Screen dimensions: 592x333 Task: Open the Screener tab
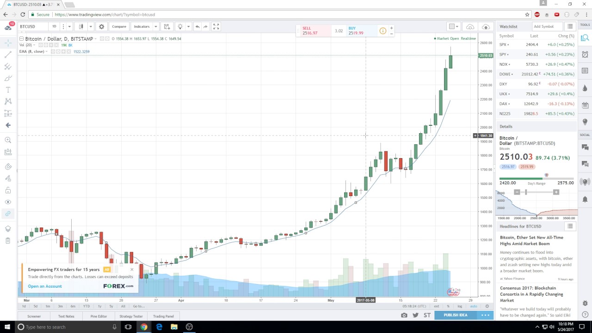tap(34, 316)
